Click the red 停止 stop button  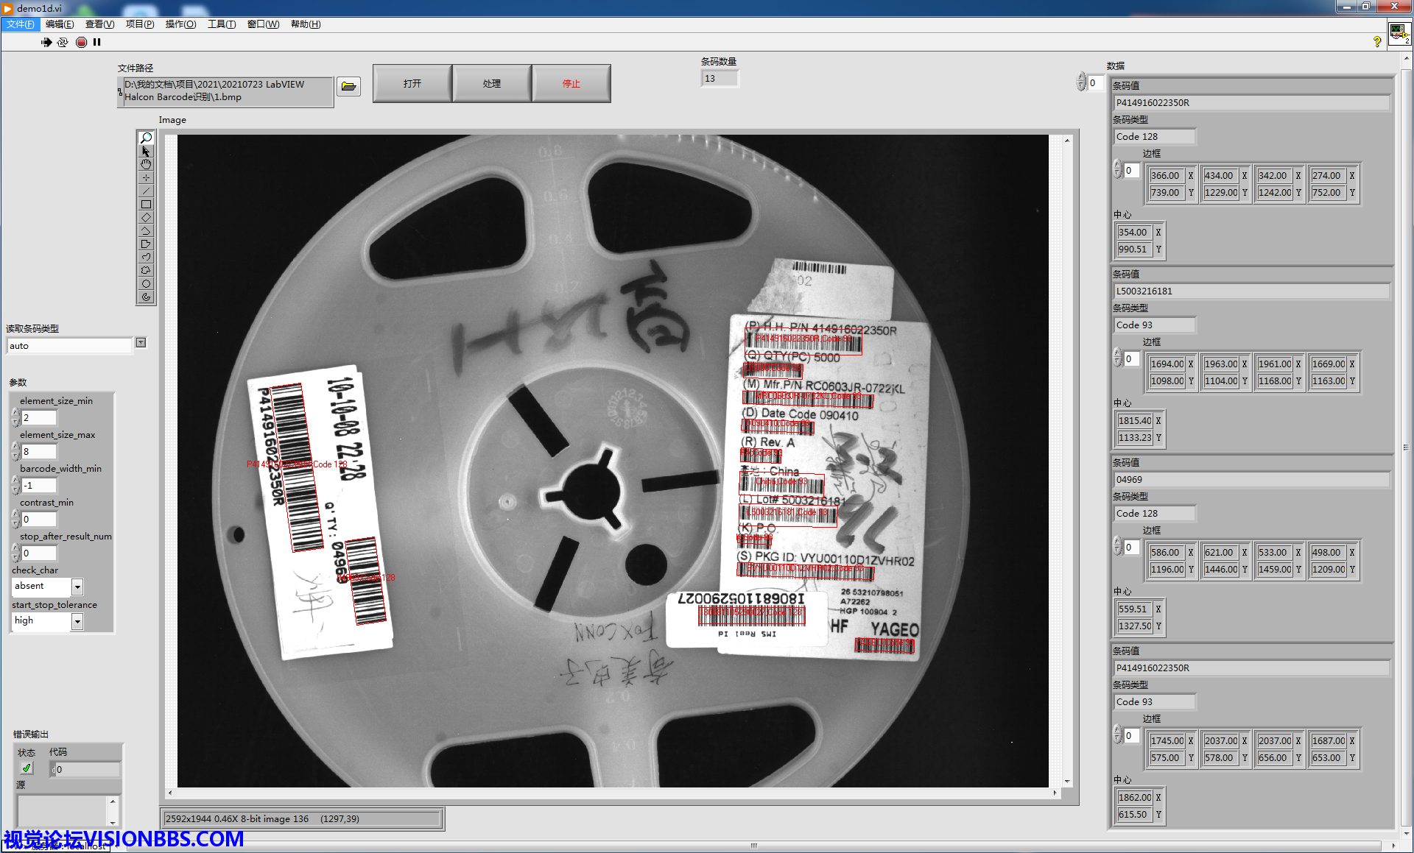[x=571, y=84]
